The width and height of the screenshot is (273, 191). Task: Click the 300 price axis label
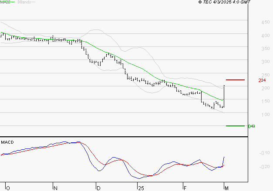coord(265,62)
